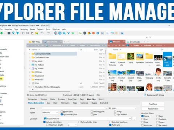Open the tab list arrow after Downloads tab
174x130 pixels.
point(148,42)
